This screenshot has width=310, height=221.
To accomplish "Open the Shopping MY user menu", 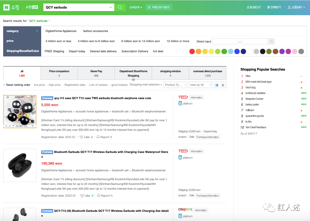I will click(x=296, y=7).
